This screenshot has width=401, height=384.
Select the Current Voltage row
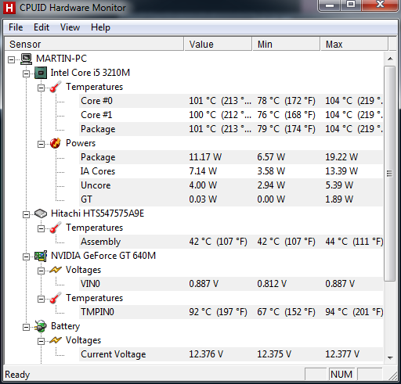pos(231,354)
